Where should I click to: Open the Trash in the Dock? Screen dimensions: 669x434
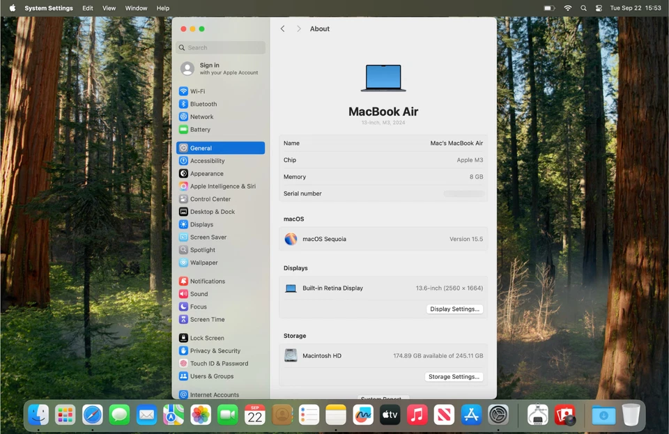point(631,414)
